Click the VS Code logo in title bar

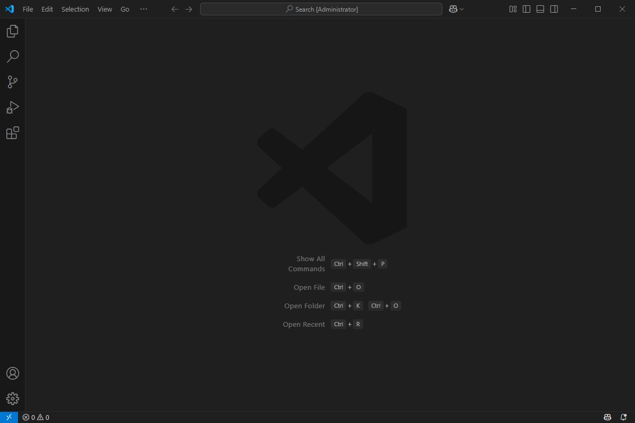(x=10, y=9)
